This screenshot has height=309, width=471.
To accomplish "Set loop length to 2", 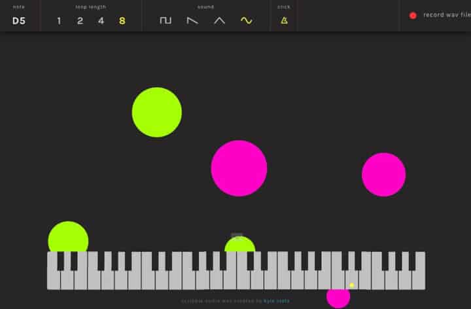I will (80, 20).
